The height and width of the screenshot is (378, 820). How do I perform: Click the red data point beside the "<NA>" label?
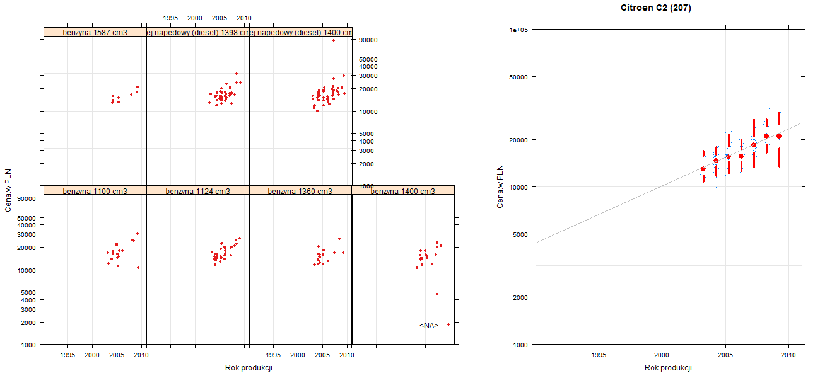[448, 324]
